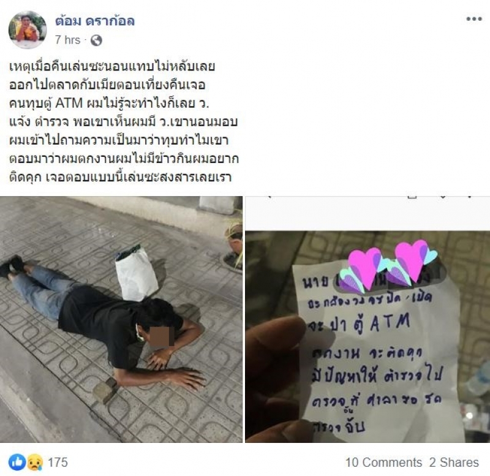Open the post options three-dot menu
This screenshot has height=476, width=490.
[473, 19]
